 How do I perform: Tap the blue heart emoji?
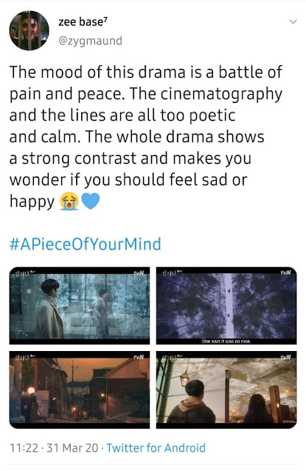90,201
